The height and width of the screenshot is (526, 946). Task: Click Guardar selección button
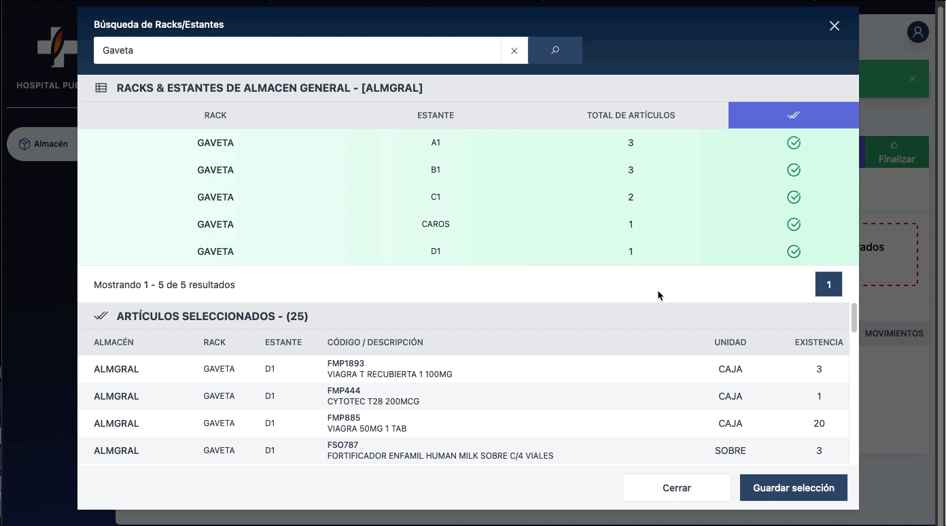pos(793,488)
